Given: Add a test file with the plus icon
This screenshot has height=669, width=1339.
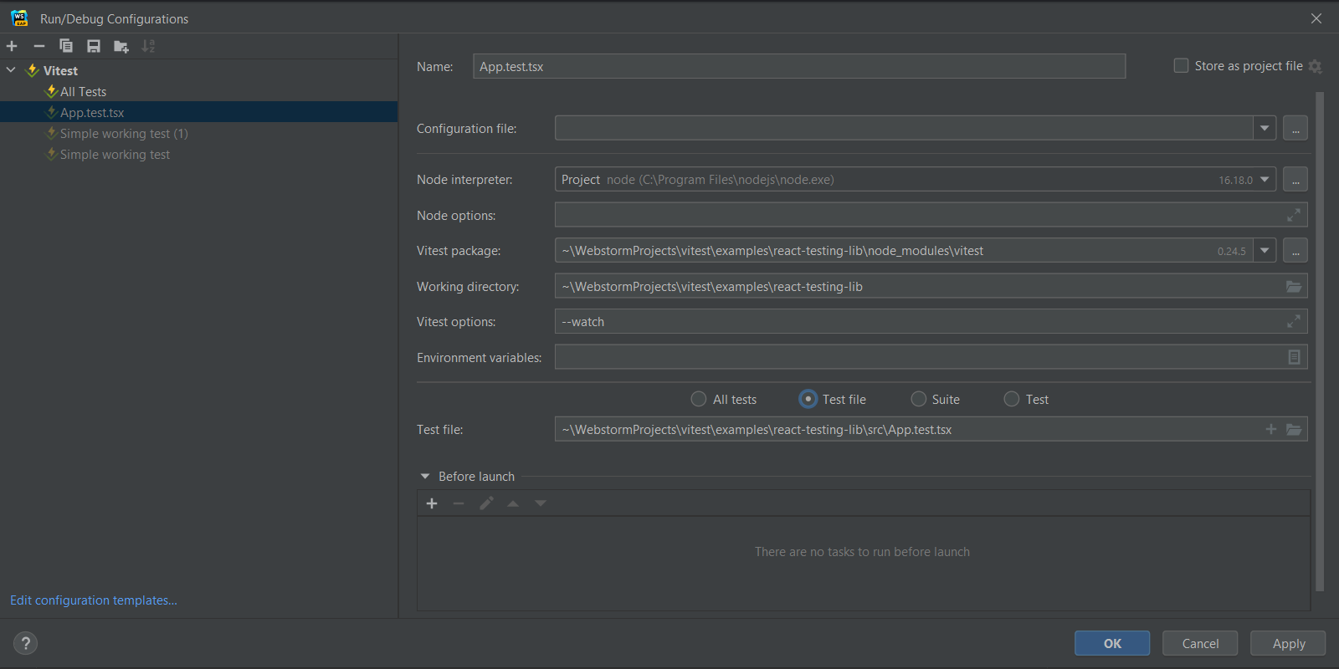Looking at the screenshot, I should tap(1271, 429).
